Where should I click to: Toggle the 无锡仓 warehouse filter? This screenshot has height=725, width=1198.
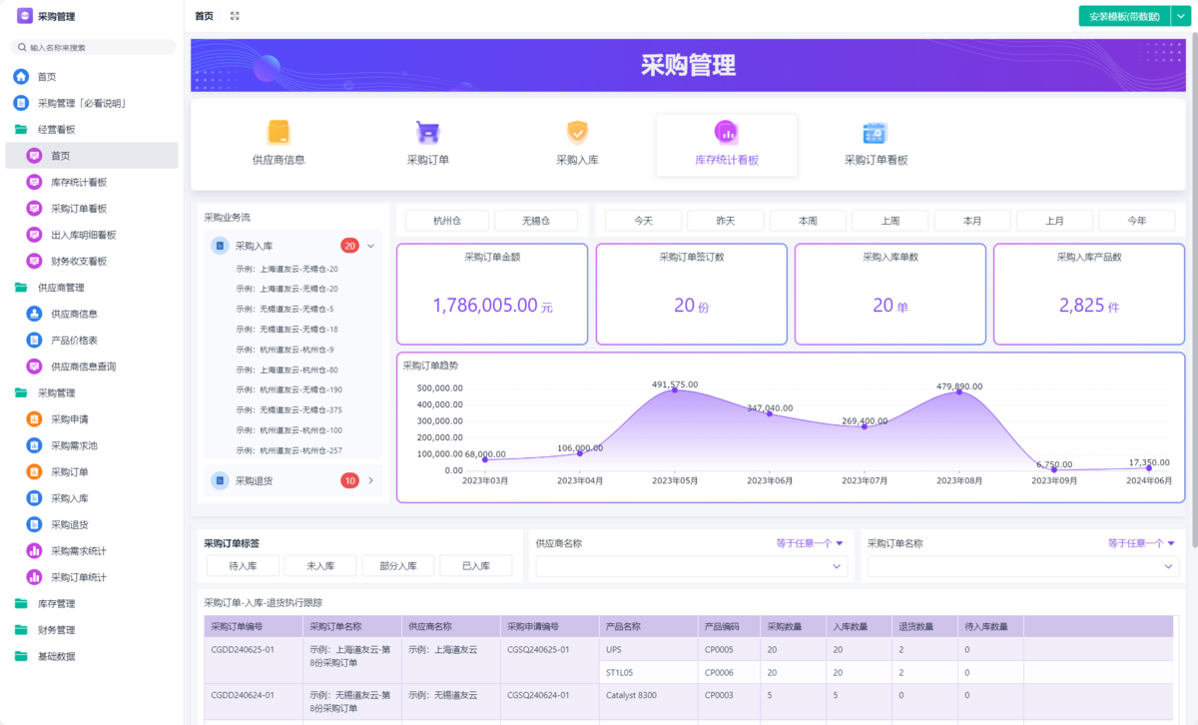536,221
